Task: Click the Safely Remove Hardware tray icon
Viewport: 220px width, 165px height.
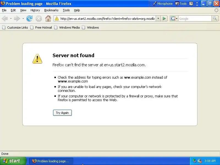Action: [194, 161]
